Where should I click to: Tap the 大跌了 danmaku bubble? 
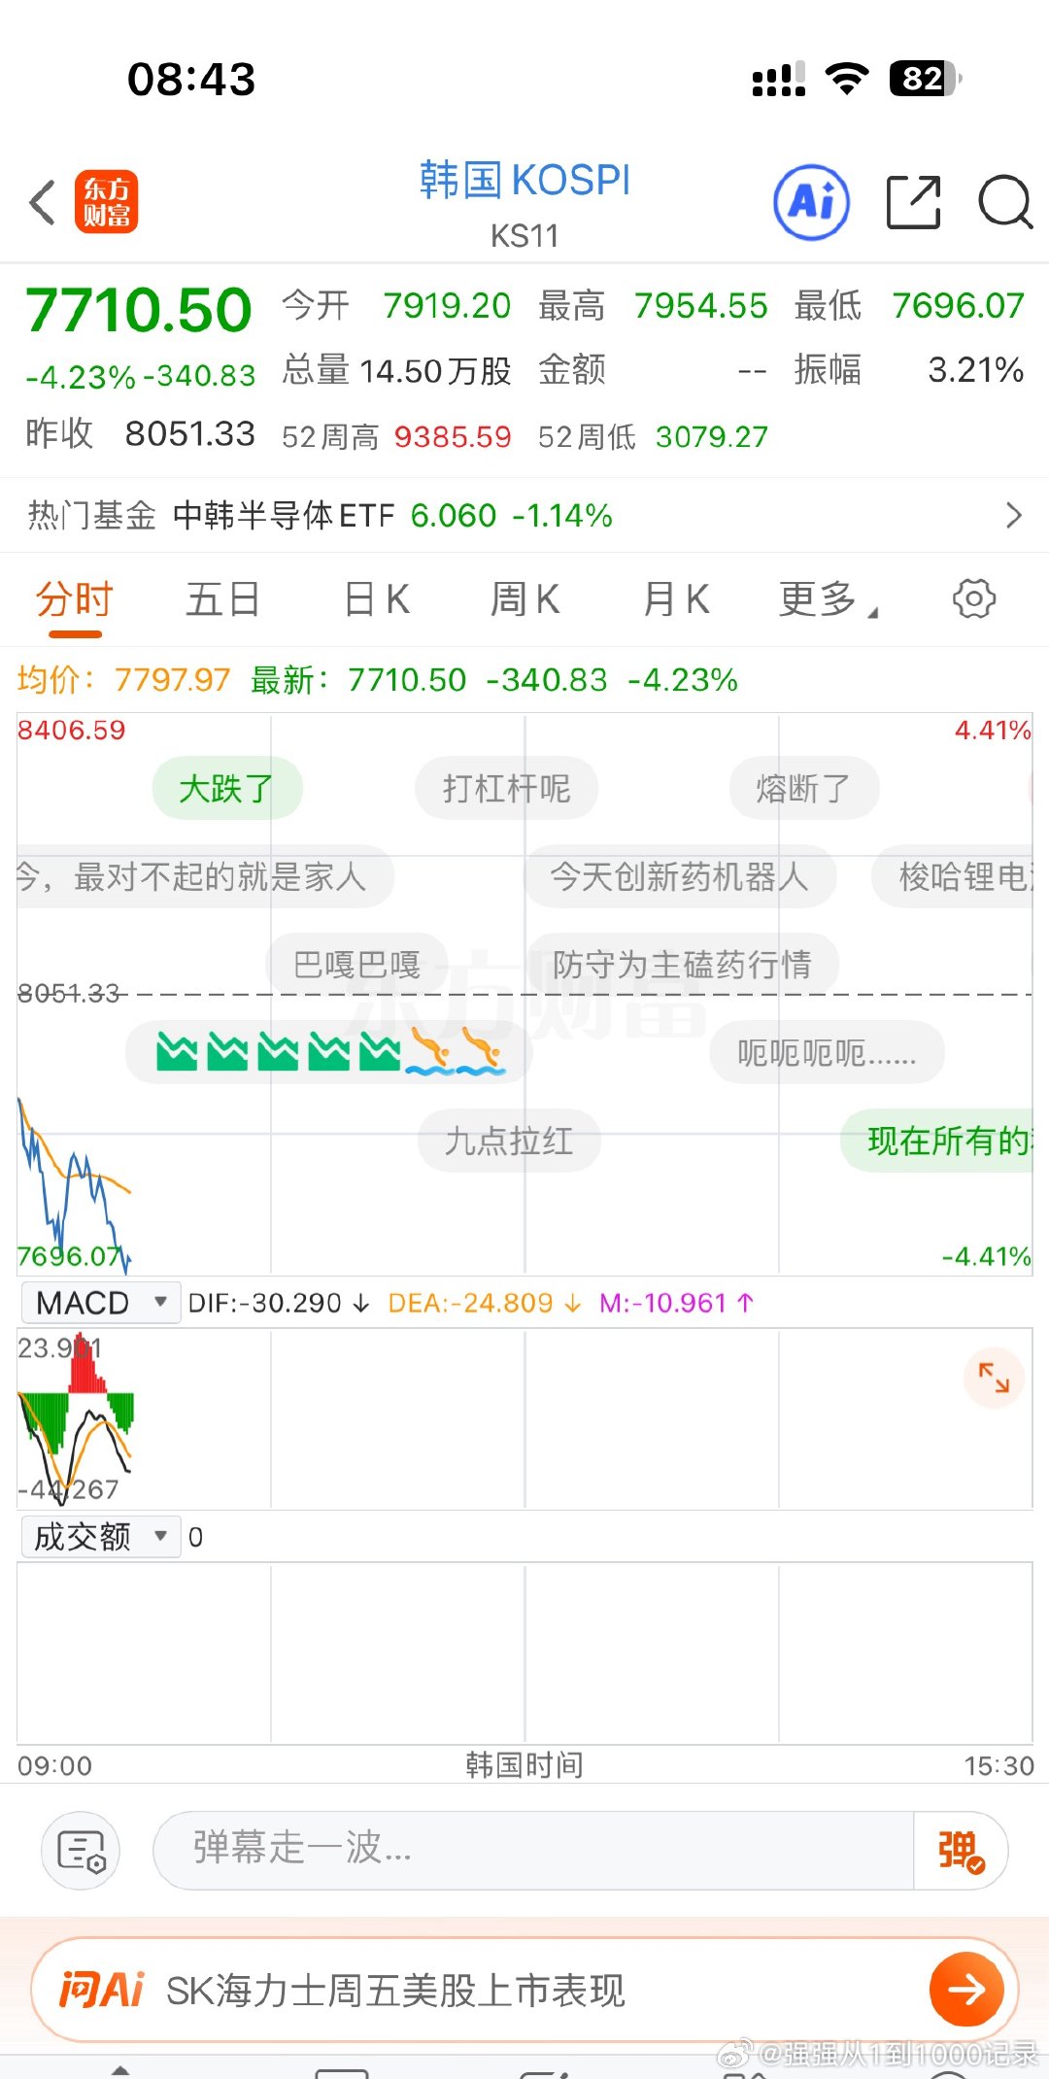(x=227, y=788)
